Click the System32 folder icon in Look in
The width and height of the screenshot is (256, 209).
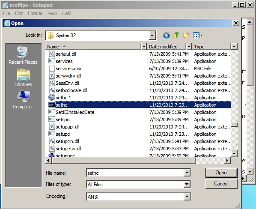click(x=51, y=36)
